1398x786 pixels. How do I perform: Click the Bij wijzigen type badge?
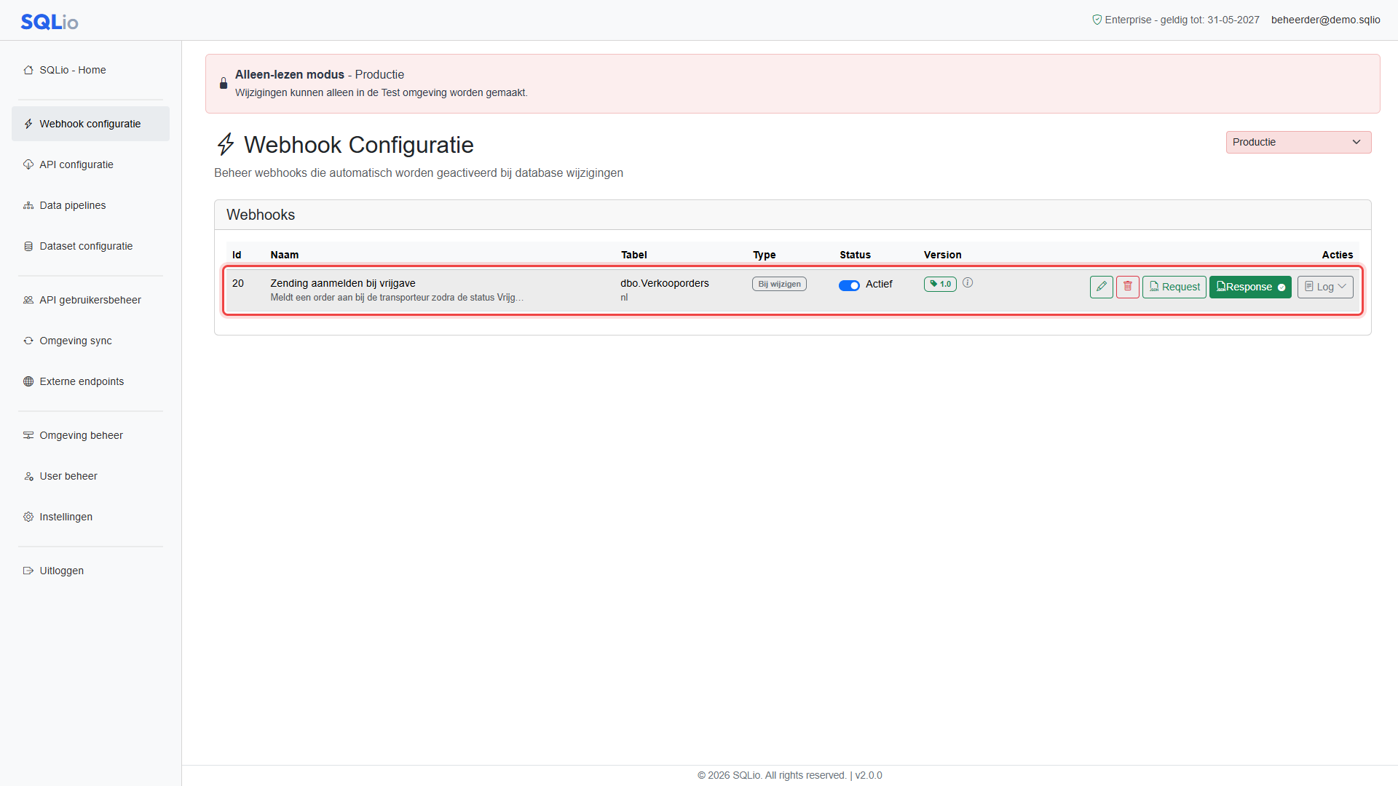(x=779, y=285)
